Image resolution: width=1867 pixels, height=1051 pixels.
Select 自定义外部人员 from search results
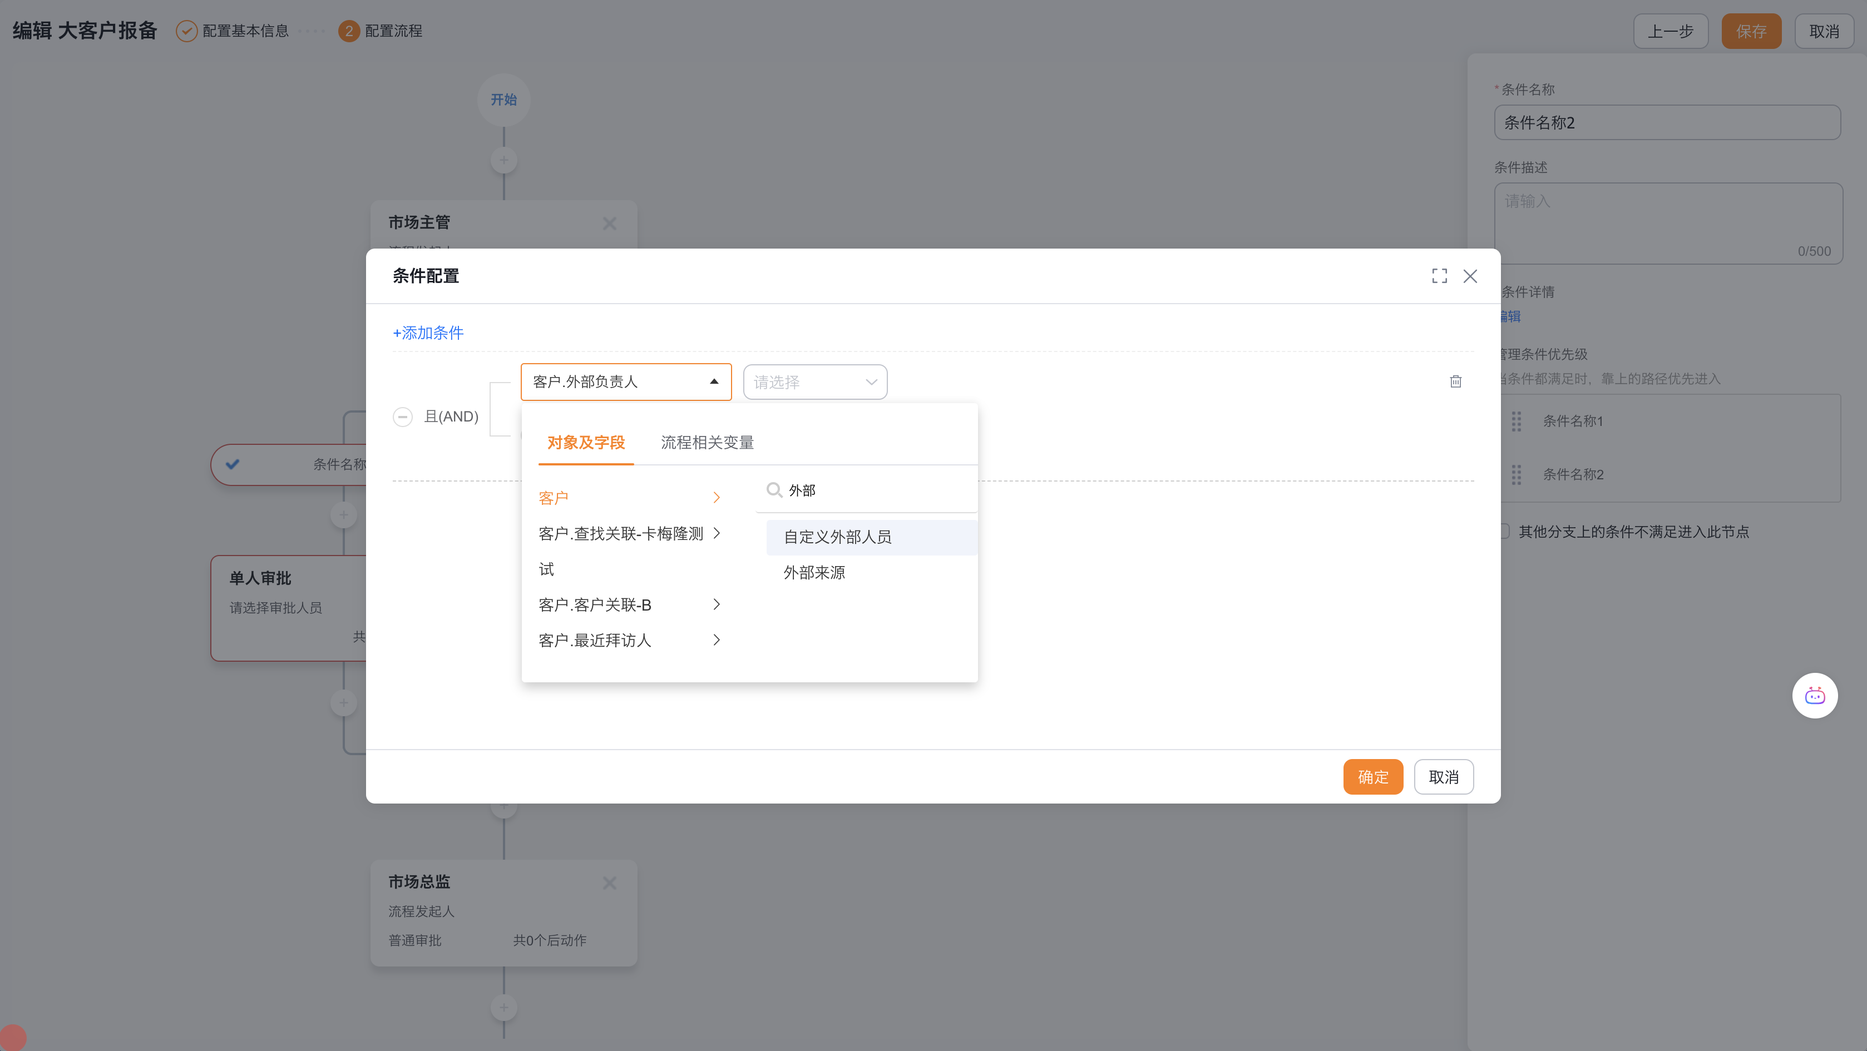[837, 537]
